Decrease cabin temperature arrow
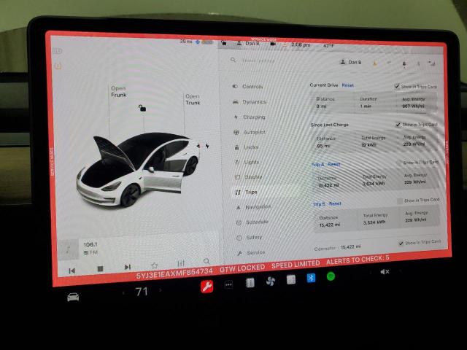Screen dimensions: 467x350 click(123, 293)
